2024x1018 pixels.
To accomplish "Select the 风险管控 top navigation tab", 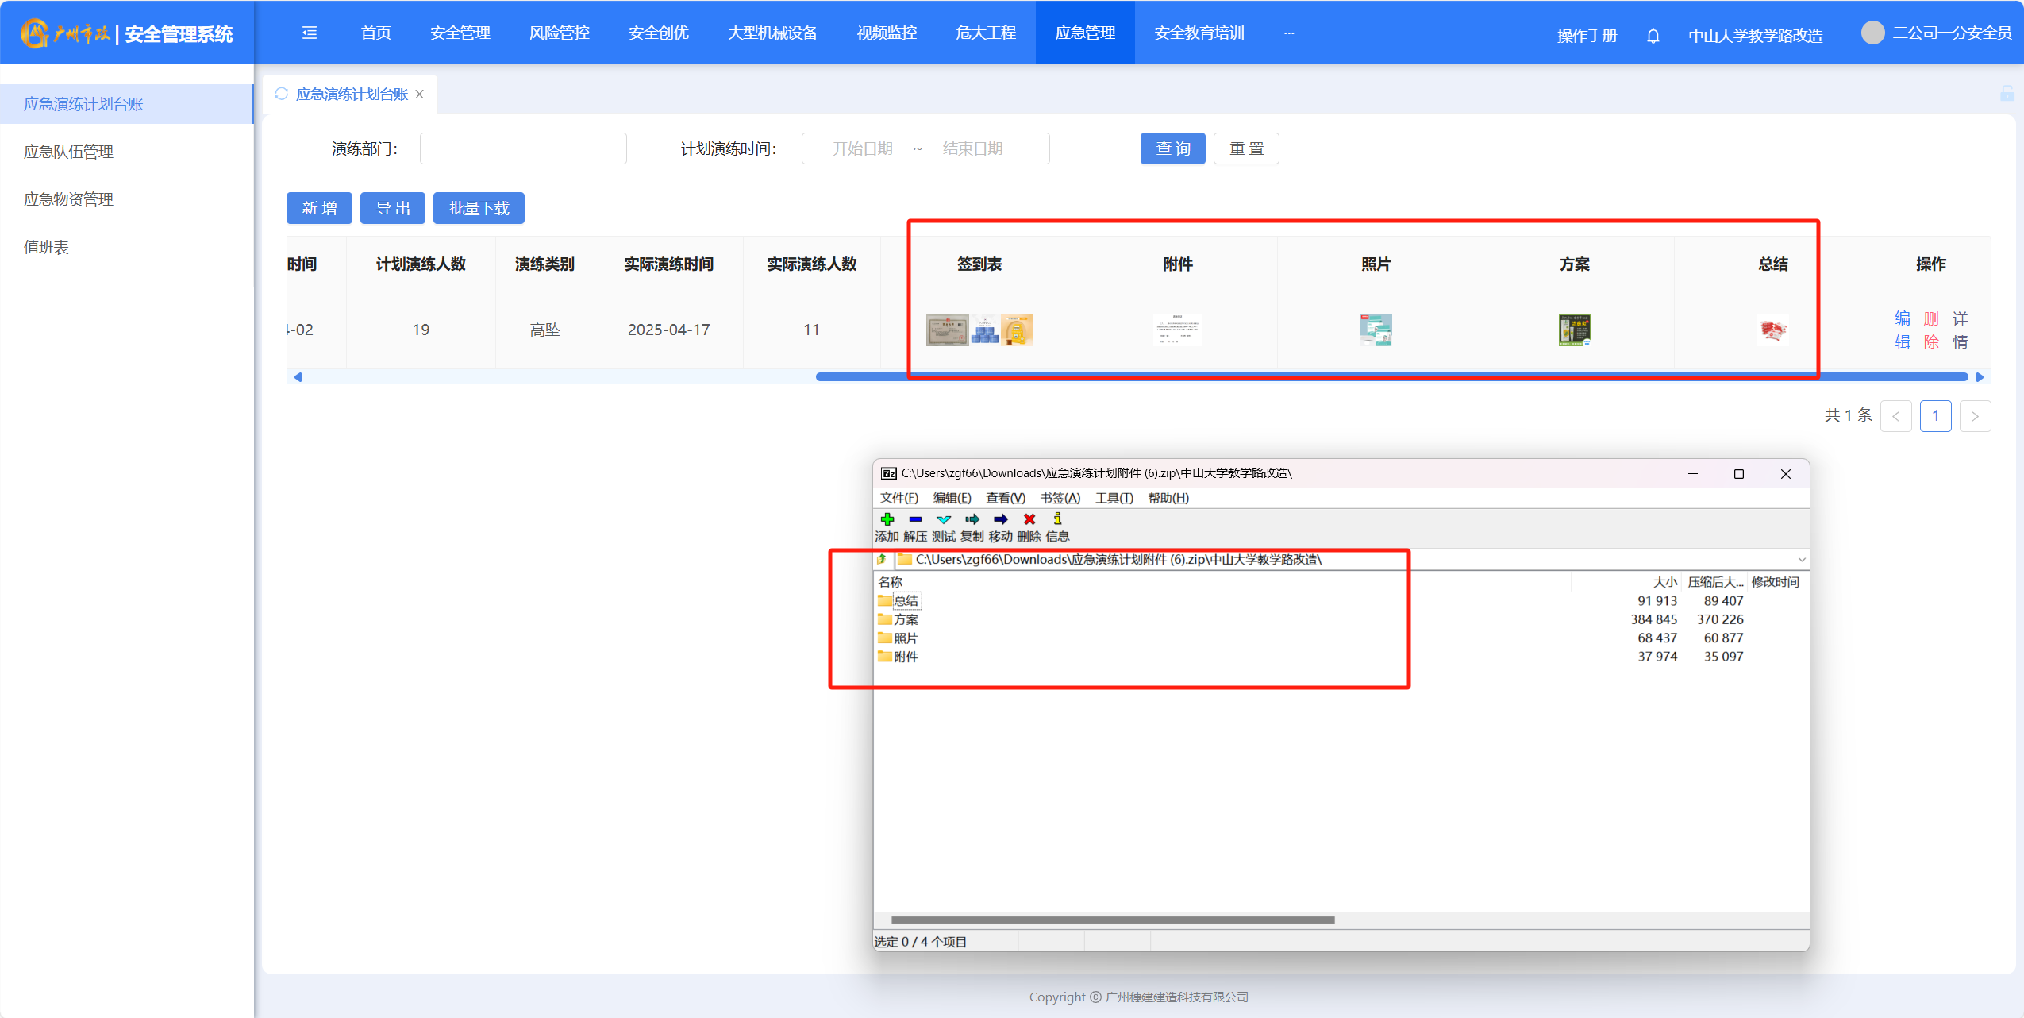I will tap(560, 33).
